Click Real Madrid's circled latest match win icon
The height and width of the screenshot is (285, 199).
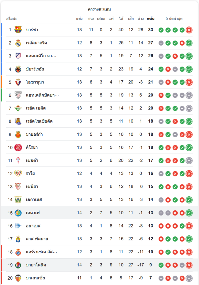pyautogui.click(x=189, y=43)
